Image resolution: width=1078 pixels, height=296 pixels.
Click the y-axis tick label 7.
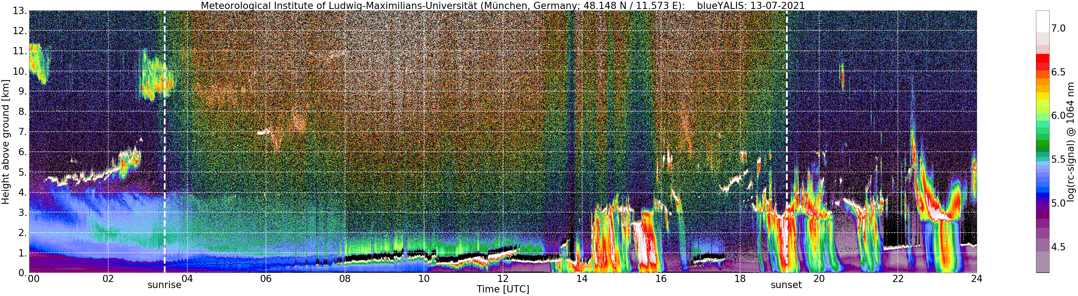coord(23,132)
